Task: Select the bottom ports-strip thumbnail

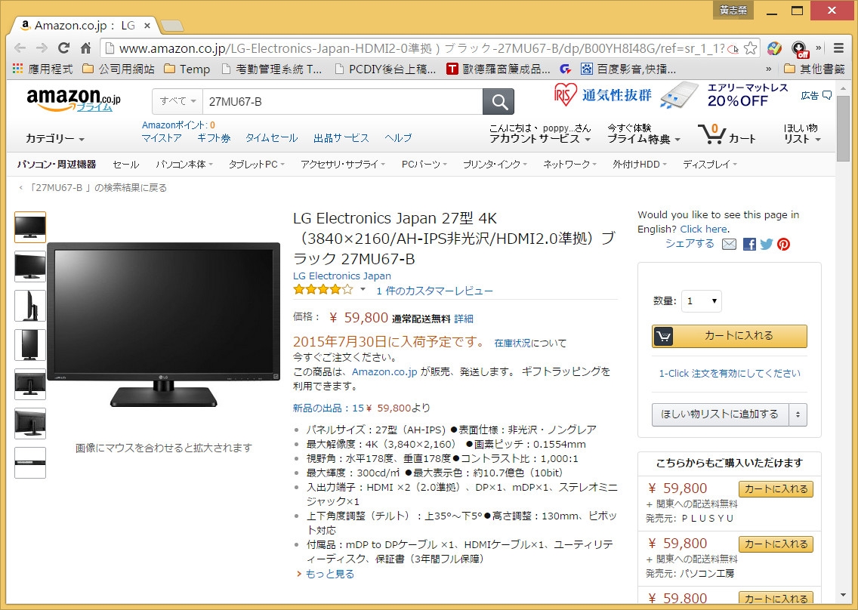Action: [30, 463]
